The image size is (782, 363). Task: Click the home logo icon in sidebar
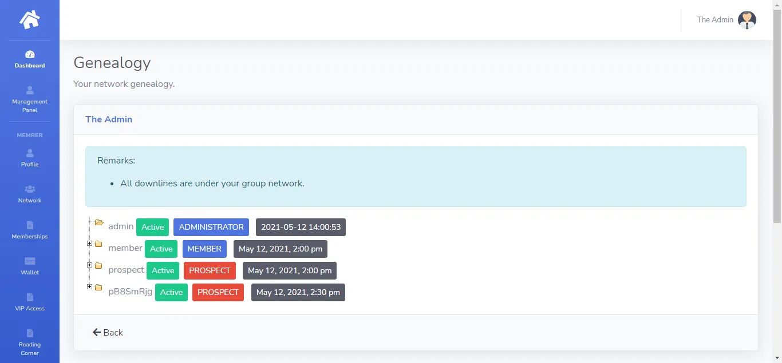click(30, 20)
